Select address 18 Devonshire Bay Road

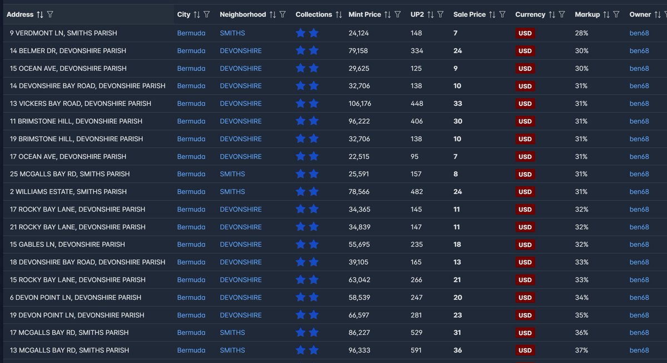(x=87, y=262)
